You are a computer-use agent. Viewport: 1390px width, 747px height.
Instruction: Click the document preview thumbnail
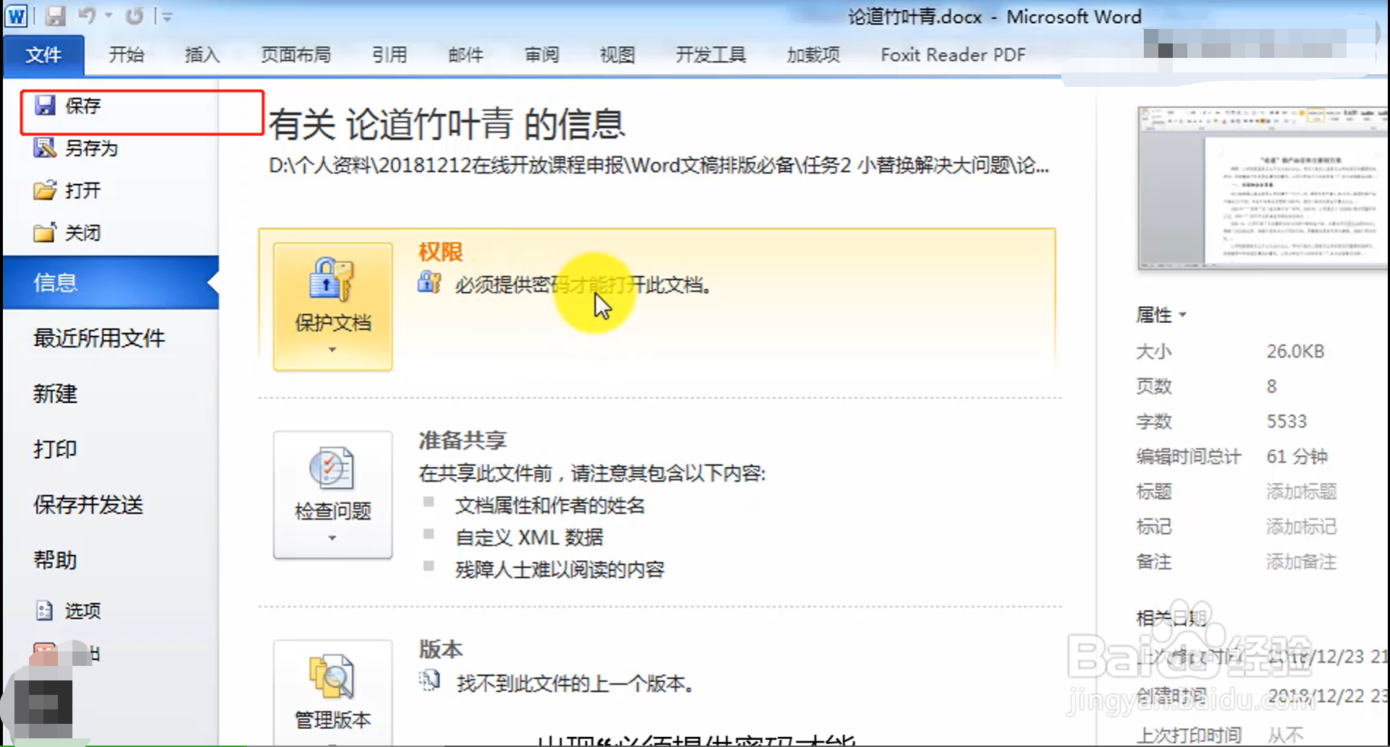click(1263, 188)
